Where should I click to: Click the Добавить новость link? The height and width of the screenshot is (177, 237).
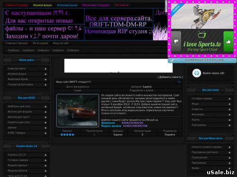coord(170,77)
